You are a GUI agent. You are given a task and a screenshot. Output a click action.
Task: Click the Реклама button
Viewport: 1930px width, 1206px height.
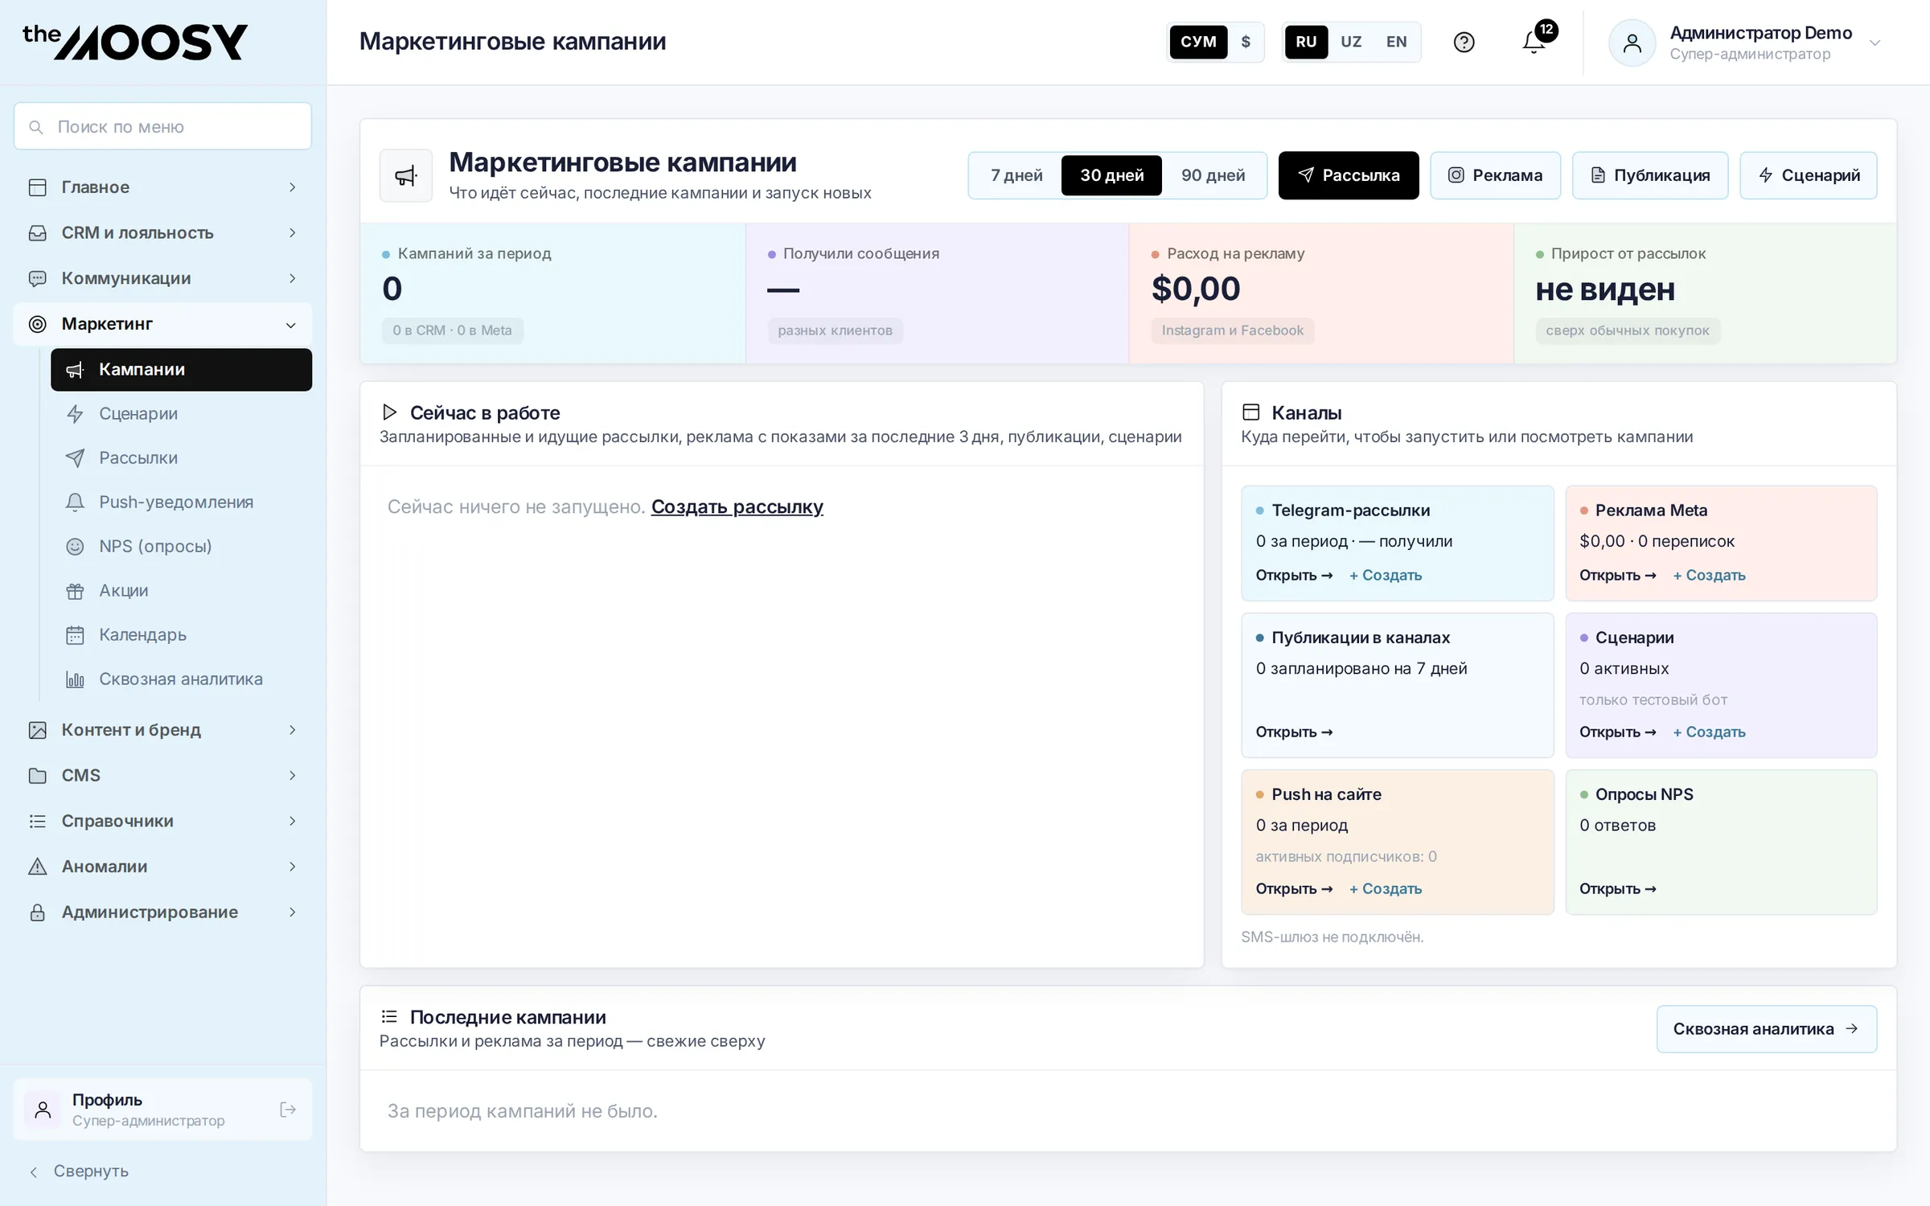1495,175
